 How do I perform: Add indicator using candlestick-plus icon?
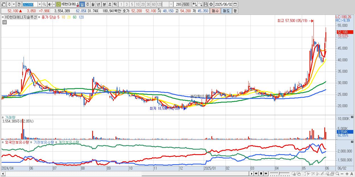195,4
